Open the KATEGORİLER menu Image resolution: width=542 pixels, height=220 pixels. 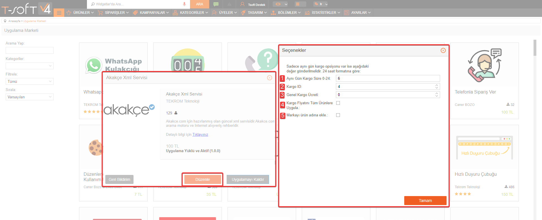point(191,13)
